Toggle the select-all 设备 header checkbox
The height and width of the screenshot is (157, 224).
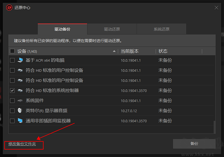coord(12,51)
